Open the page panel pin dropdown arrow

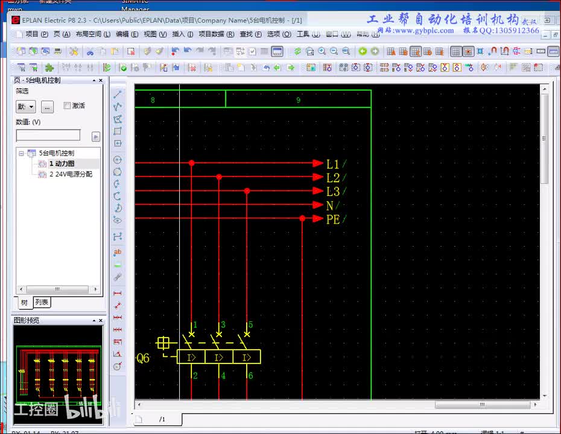tap(94, 80)
